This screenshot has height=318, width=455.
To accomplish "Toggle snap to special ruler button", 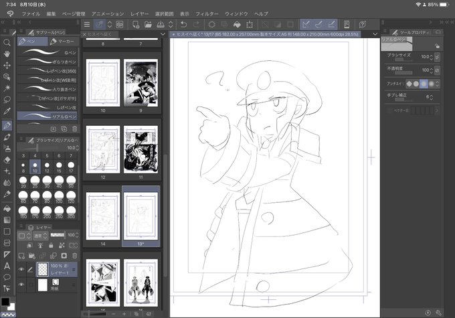I will (318, 24).
